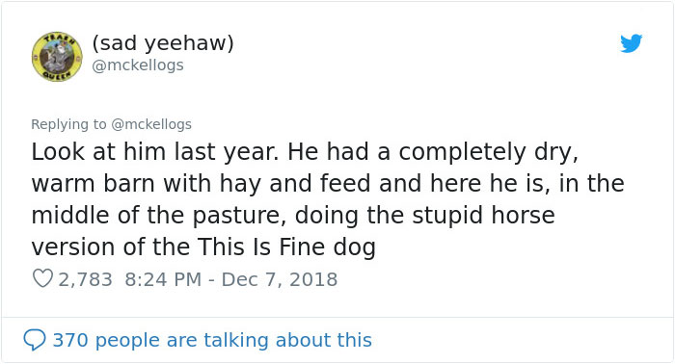Click @mckellogs in the Replying to line
Screen dimensions: 675x364
[151, 124]
